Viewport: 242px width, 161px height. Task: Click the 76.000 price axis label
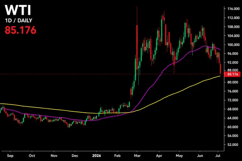click(x=233, y=91)
